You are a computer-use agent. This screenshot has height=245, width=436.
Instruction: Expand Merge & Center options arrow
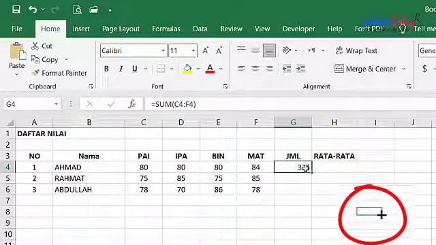tap(404, 69)
